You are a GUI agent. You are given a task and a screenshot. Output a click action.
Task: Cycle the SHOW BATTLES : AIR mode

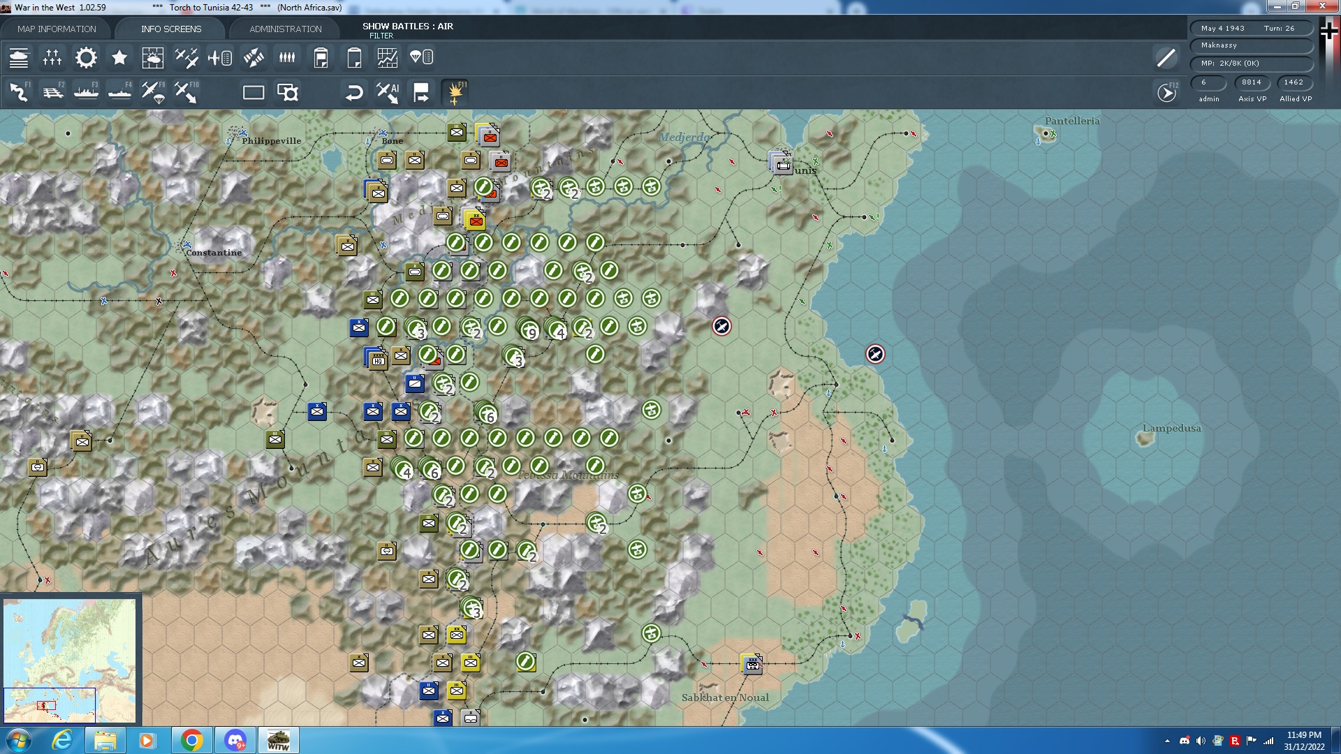[407, 26]
